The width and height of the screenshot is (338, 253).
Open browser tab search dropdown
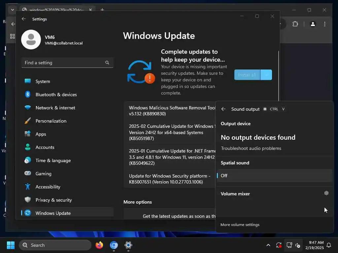tap(12, 10)
